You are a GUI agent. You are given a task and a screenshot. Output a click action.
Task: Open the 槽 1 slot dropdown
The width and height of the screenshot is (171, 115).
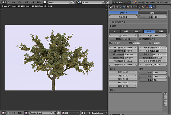pos(86,113)
